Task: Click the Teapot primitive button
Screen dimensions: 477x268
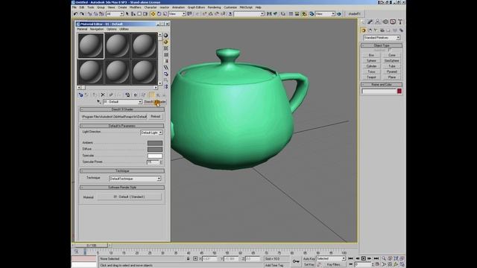Action: click(x=371, y=77)
